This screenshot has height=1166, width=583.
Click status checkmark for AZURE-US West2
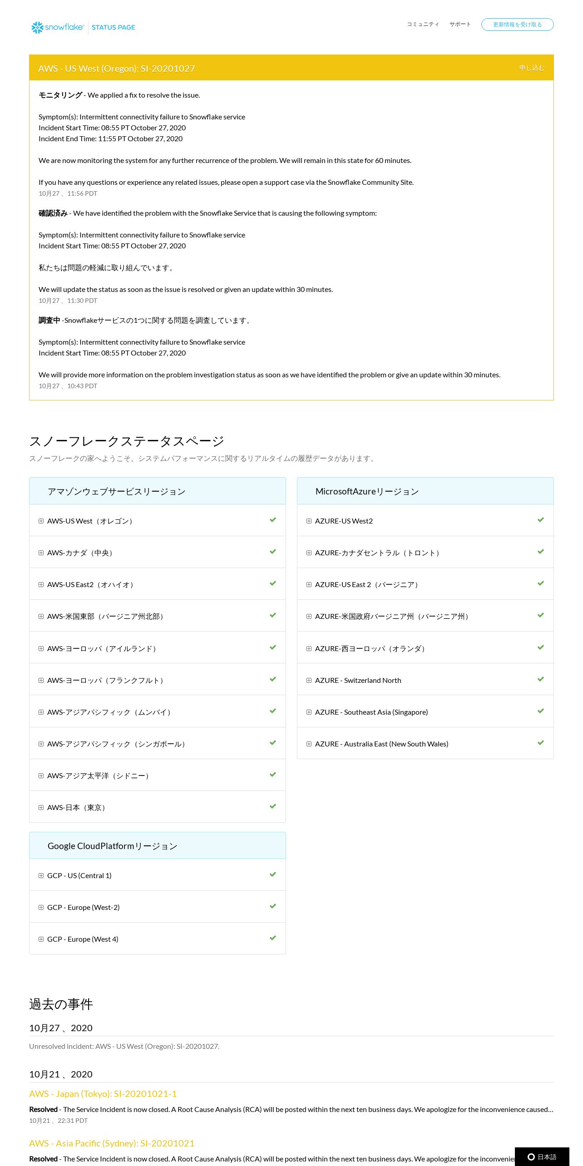[541, 520]
